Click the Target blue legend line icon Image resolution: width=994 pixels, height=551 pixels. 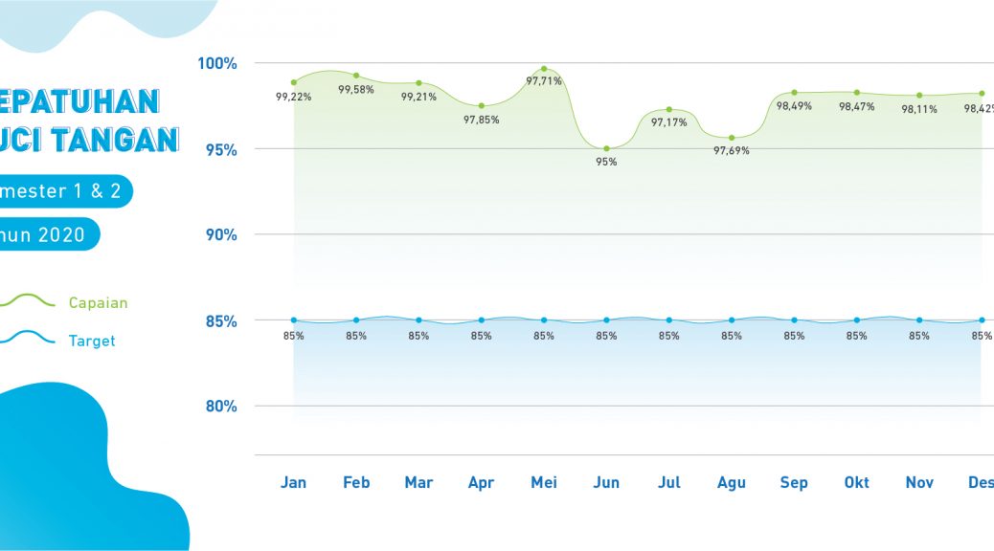pos(27,339)
